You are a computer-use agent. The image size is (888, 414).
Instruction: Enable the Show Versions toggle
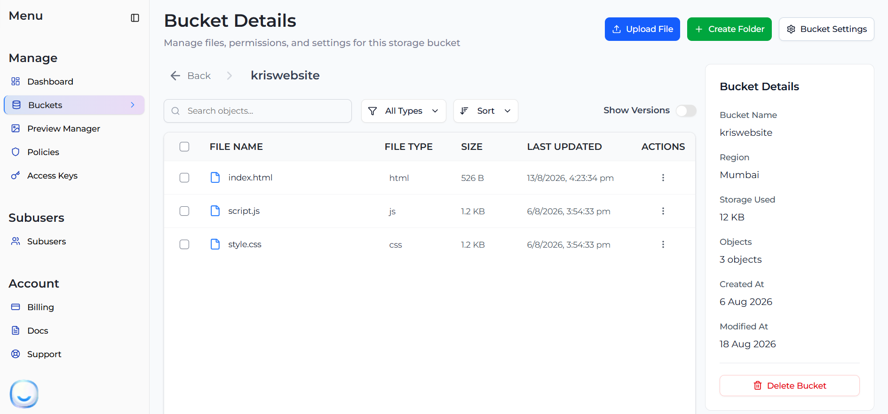click(686, 110)
